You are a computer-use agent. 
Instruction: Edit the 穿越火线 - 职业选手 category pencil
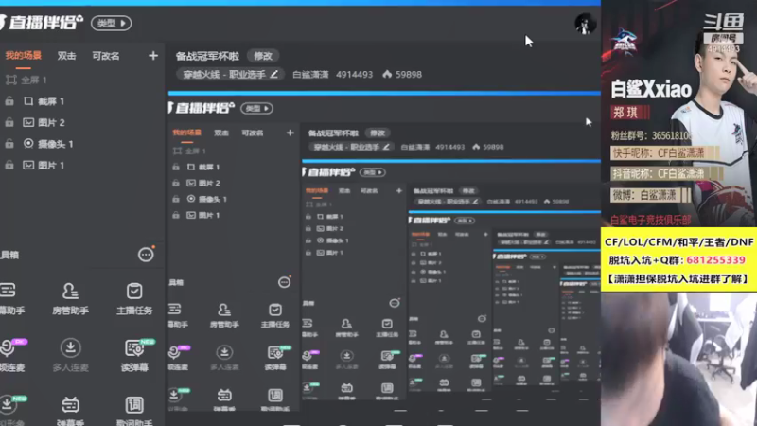274,75
